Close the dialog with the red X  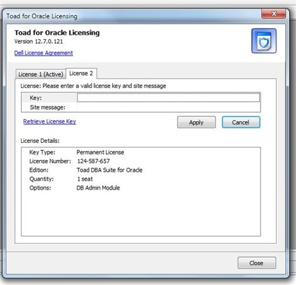(274, 14)
